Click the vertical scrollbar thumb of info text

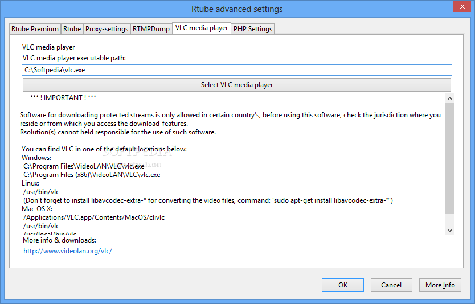pos(449,159)
